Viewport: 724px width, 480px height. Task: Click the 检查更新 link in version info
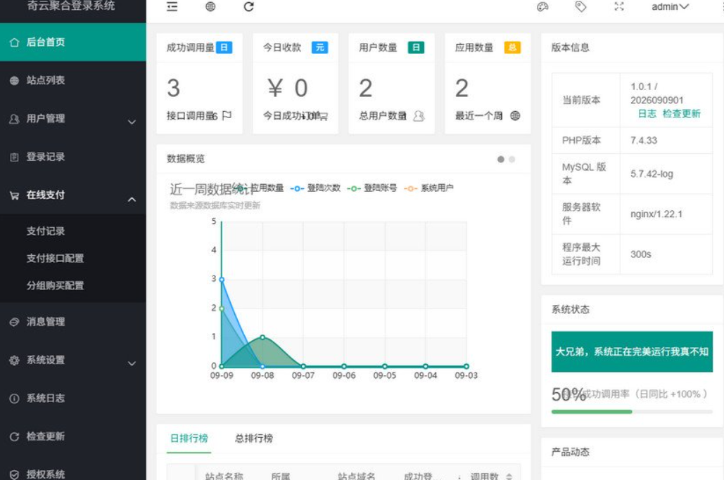tap(682, 113)
